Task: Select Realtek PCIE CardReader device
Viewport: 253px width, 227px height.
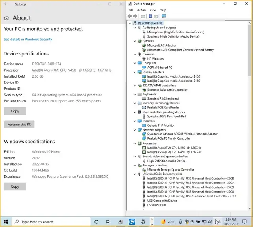Action: (x=163, y=107)
